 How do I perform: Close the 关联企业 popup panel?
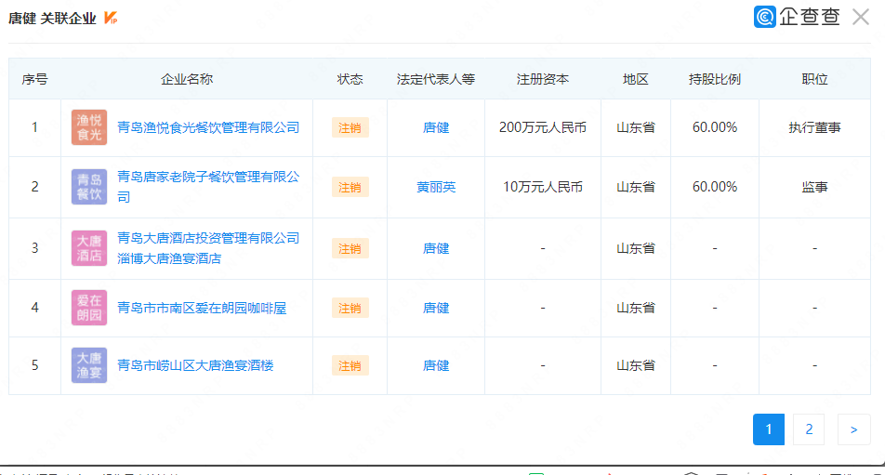(x=860, y=17)
